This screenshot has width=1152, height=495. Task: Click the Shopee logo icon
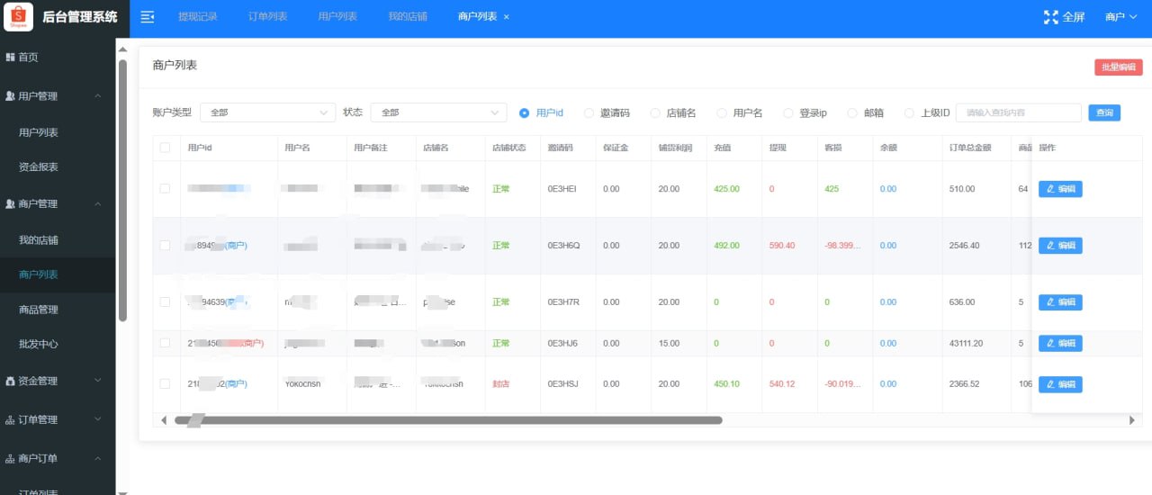(x=20, y=16)
